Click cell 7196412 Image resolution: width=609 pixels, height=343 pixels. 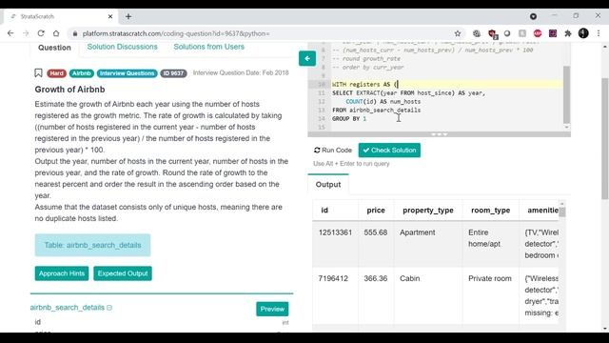pyautogui.click(x=333, y=278)
